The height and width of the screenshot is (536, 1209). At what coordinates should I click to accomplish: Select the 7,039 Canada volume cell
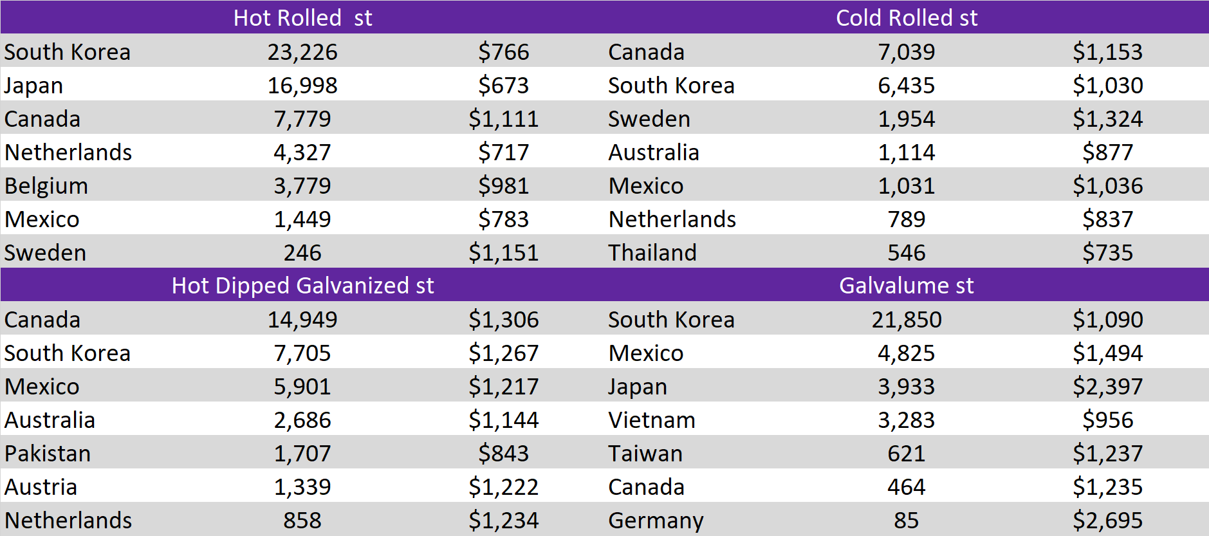point(907,51)
